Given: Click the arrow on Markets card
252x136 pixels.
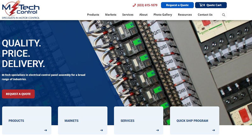Looking at the screenshot, I should 101,130.
